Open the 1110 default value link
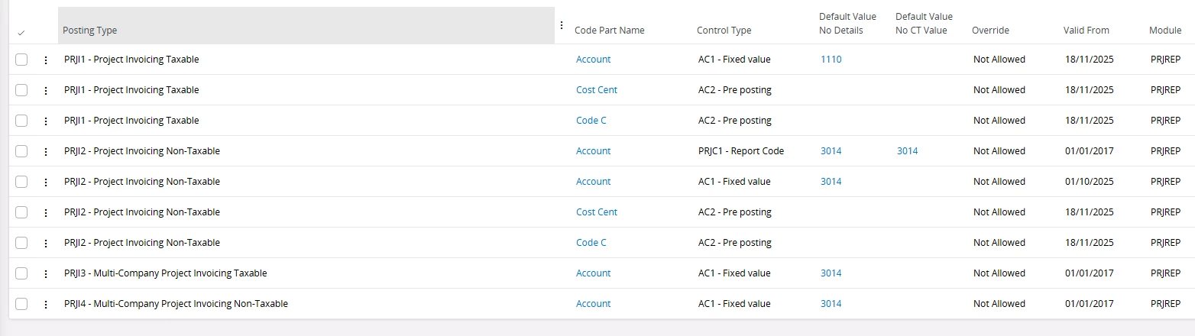The height and width of the screenshot is (336, 1195). [831, 60]
